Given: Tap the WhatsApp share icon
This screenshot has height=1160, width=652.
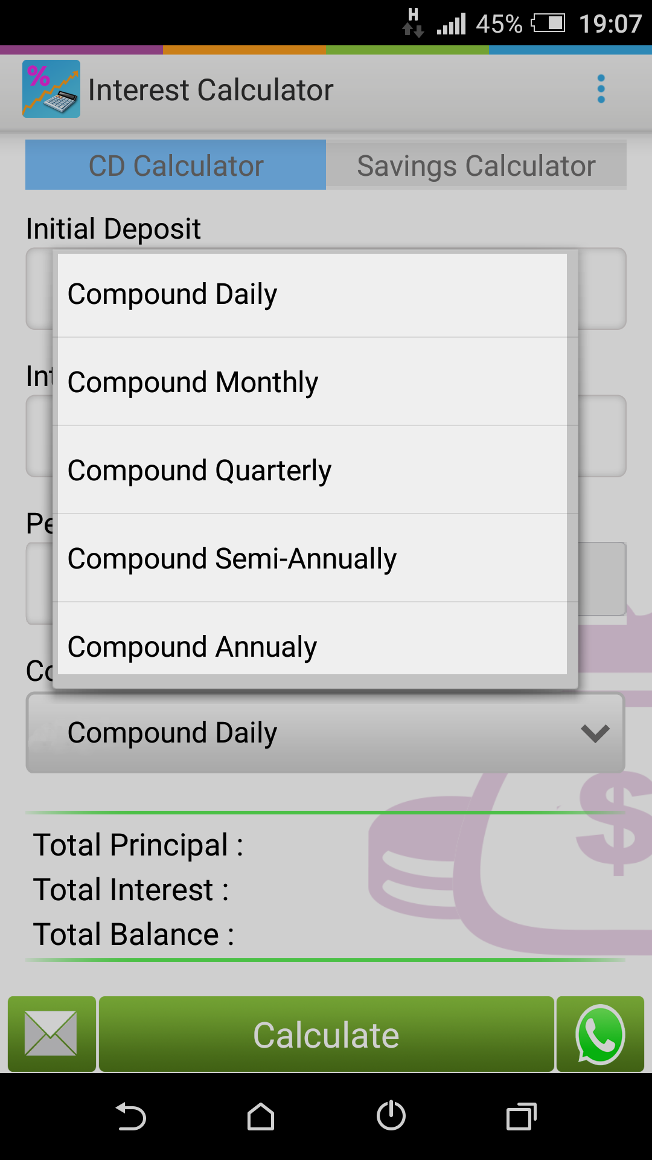Looking at the screenshot, I should [x=600, y=1034].
